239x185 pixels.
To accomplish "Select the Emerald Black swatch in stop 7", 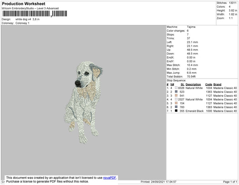I will [176, 111].
